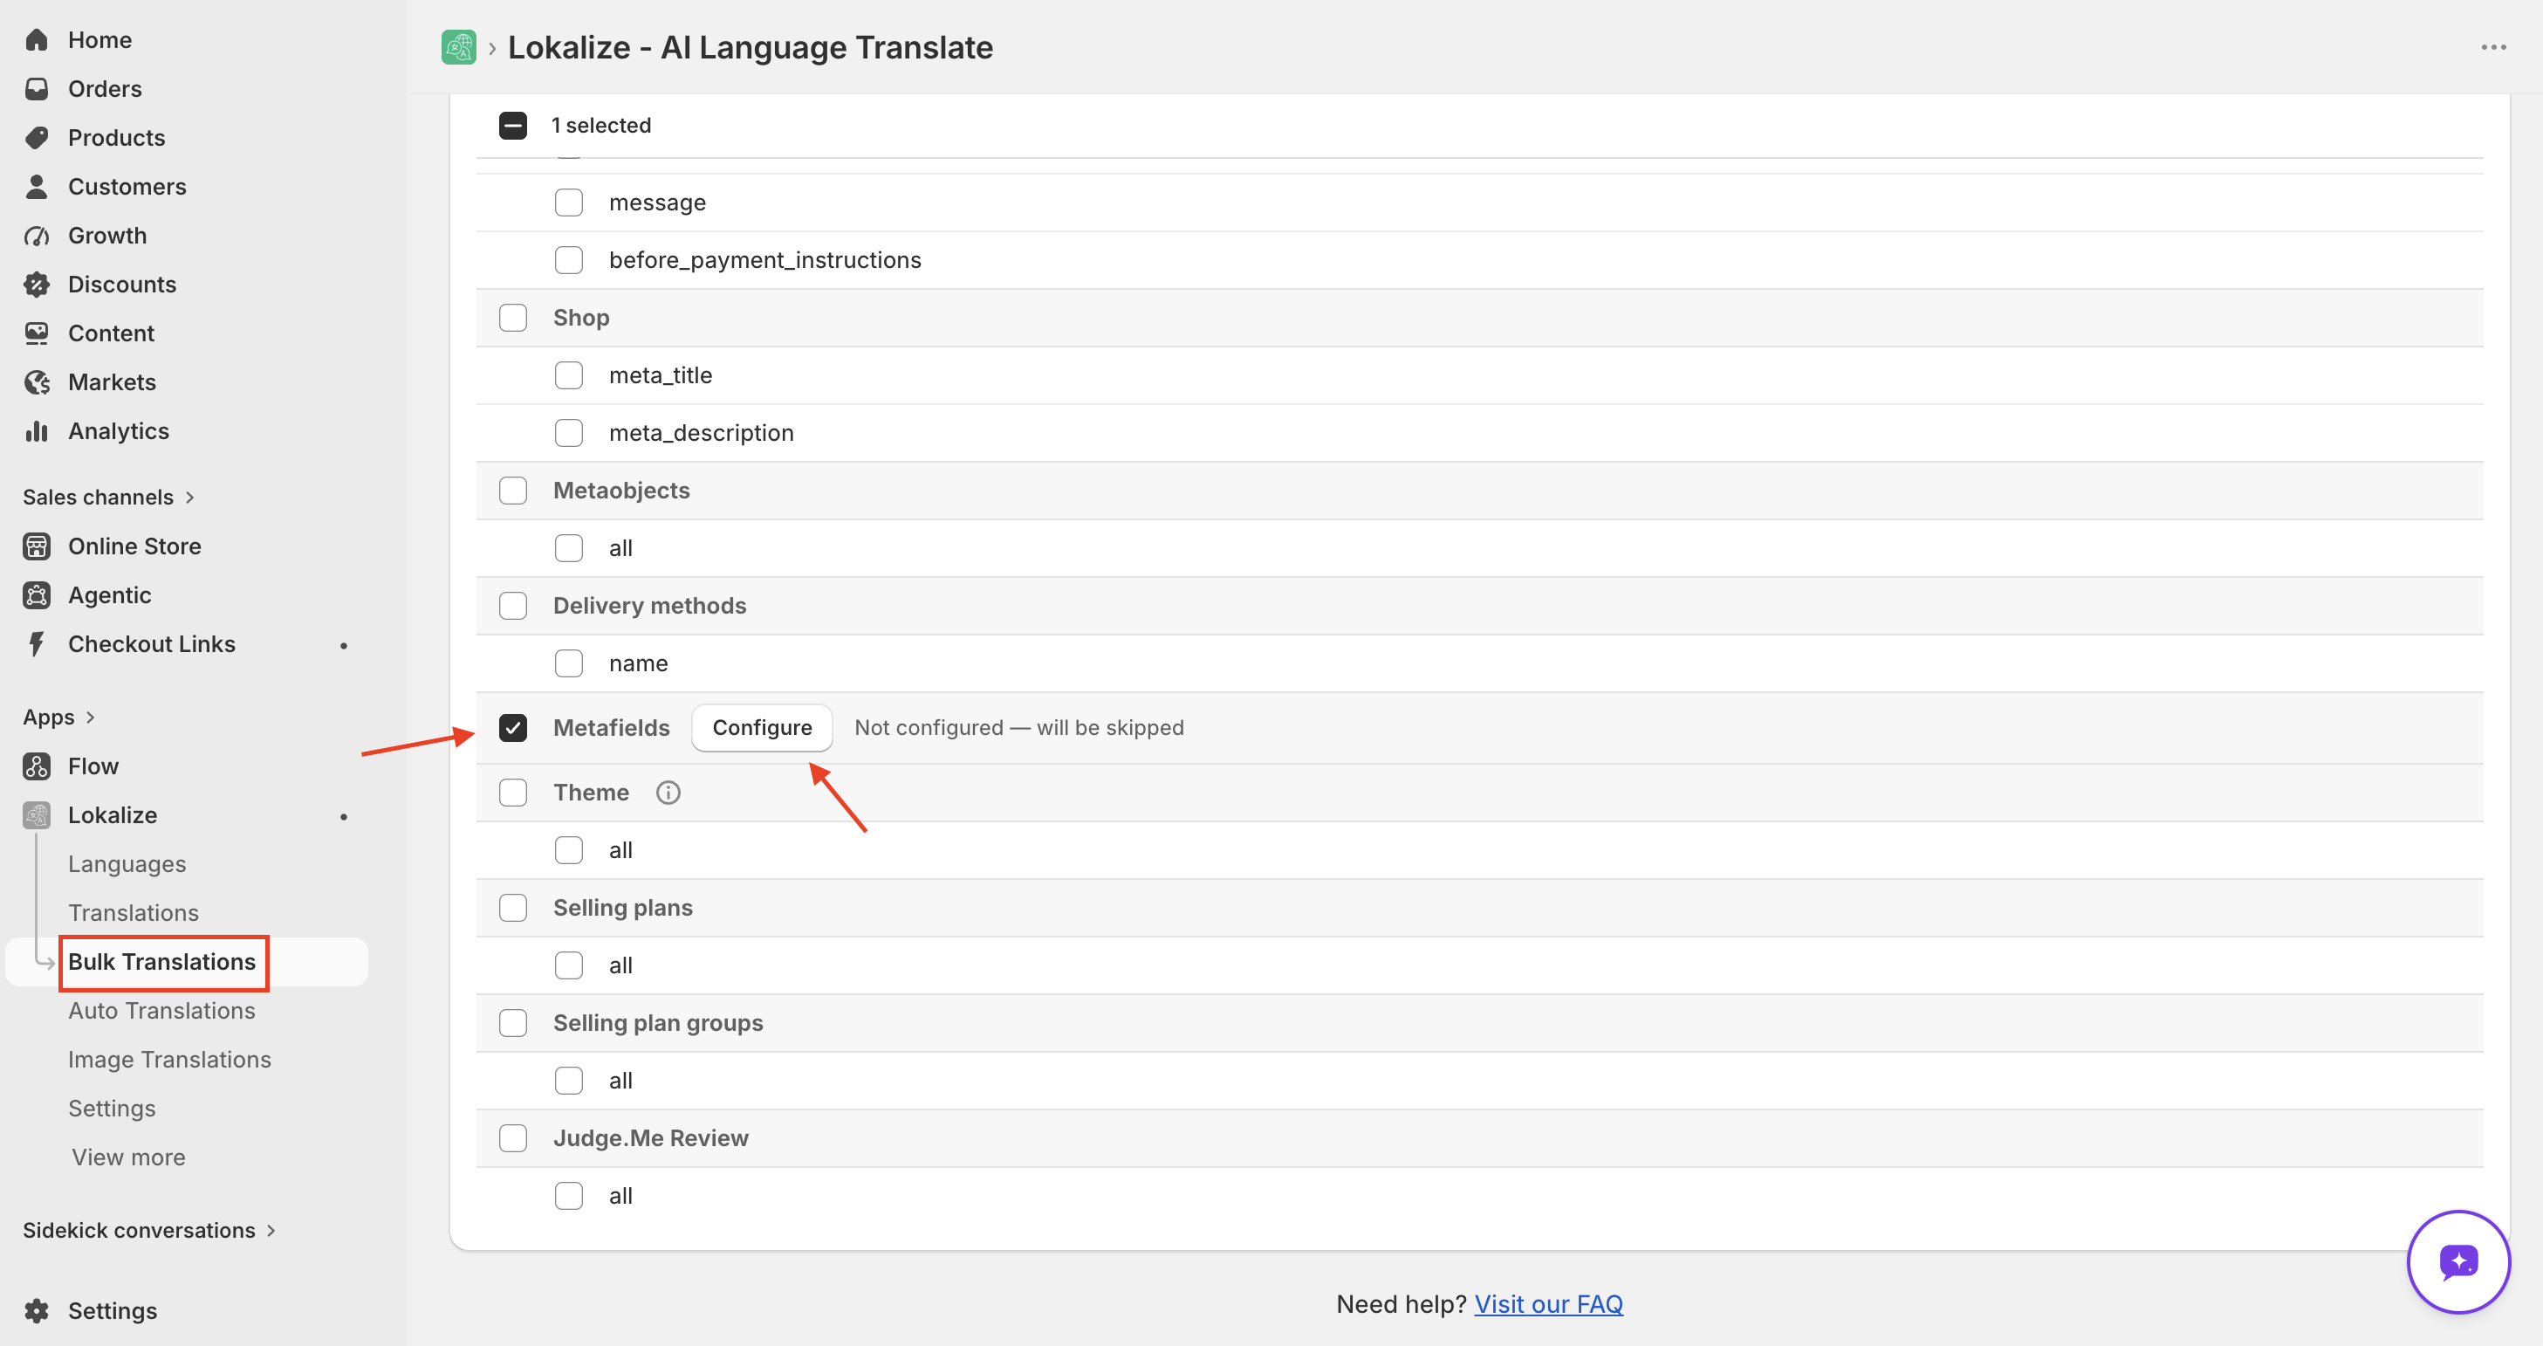
Task: Expand Sidekick conversations
Action: pyautogui.click(x=149, y=1231)
